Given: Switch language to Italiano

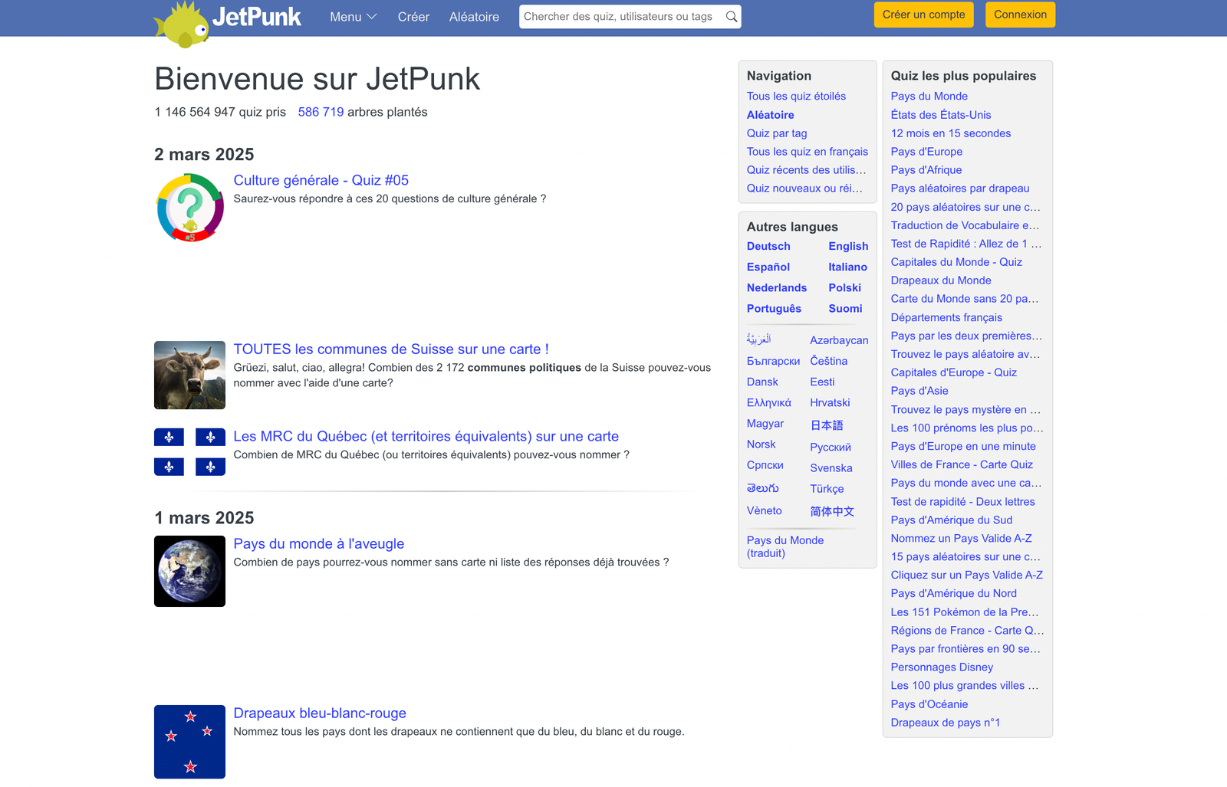Looking at the screenshot, I should [x=847, y=267].
